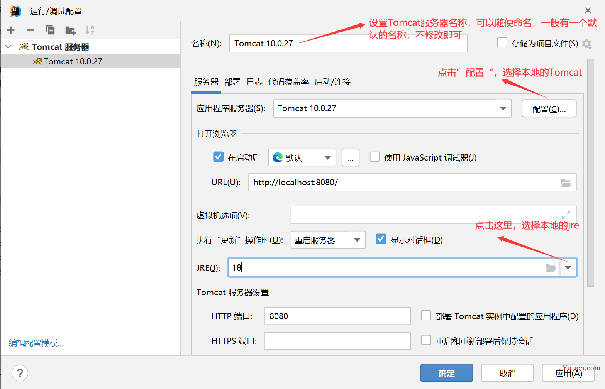Screen dimensions: 605x389
Task: Open the JRE dropdown arrow
Action: pyautogui.click(x=568, y=268)
